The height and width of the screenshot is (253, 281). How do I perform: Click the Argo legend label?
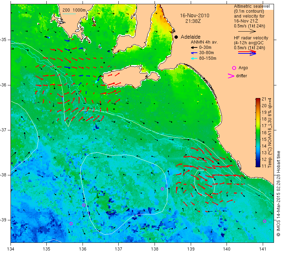point(243,68)
